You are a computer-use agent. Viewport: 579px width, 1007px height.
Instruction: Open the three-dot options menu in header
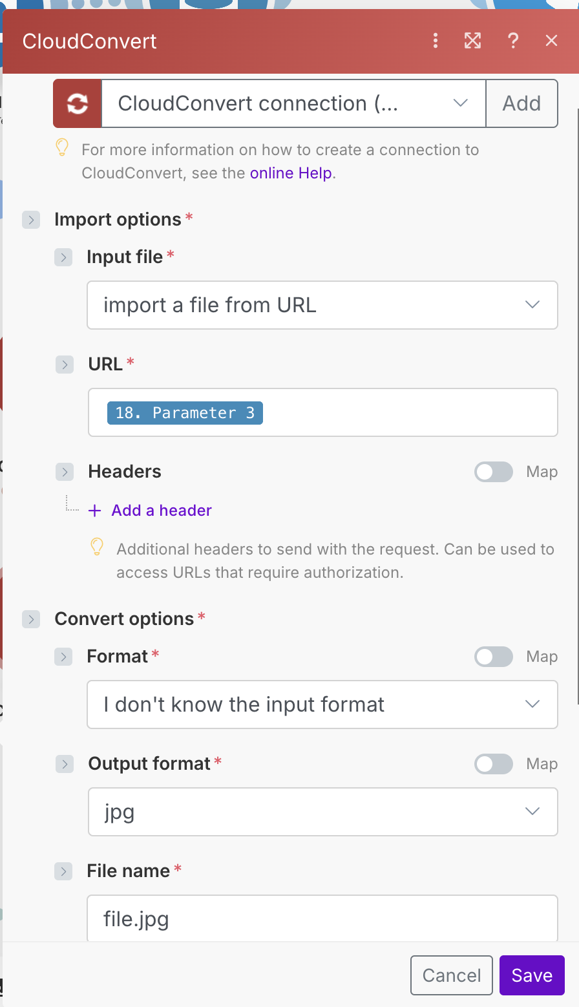[436, 41]
